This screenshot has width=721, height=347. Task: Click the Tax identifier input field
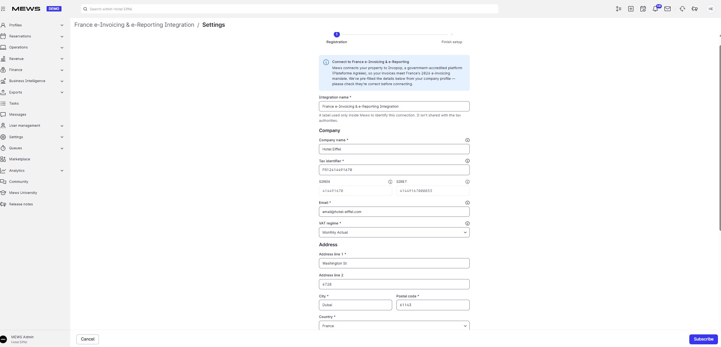[394, 170]
